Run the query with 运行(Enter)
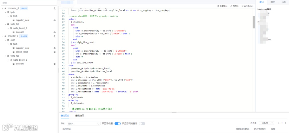Viewport: 289px width, 133px height. [247, 6]
